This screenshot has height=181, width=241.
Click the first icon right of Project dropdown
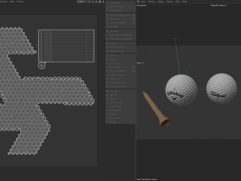coord(93,2)
